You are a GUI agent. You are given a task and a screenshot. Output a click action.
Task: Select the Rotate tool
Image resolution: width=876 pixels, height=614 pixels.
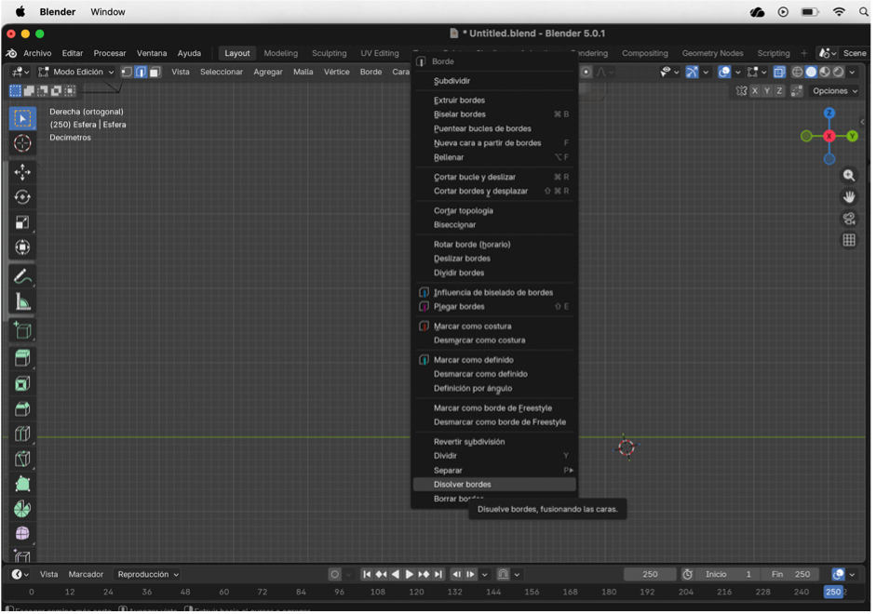pyautogui.click(x=22, y=197)
